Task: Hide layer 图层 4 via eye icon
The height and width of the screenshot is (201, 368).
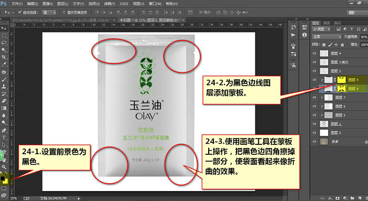Action: point(314,54)
